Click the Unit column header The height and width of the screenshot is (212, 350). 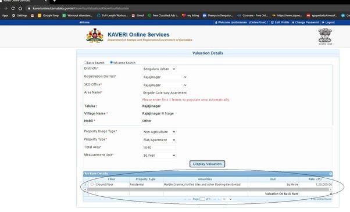[x=273, y=179]
